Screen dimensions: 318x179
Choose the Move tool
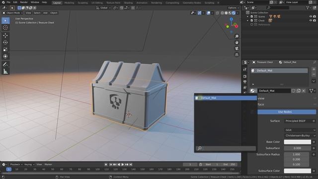click(5, 35)
